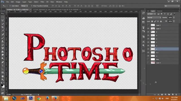Open the File menu

click(7, 2)
